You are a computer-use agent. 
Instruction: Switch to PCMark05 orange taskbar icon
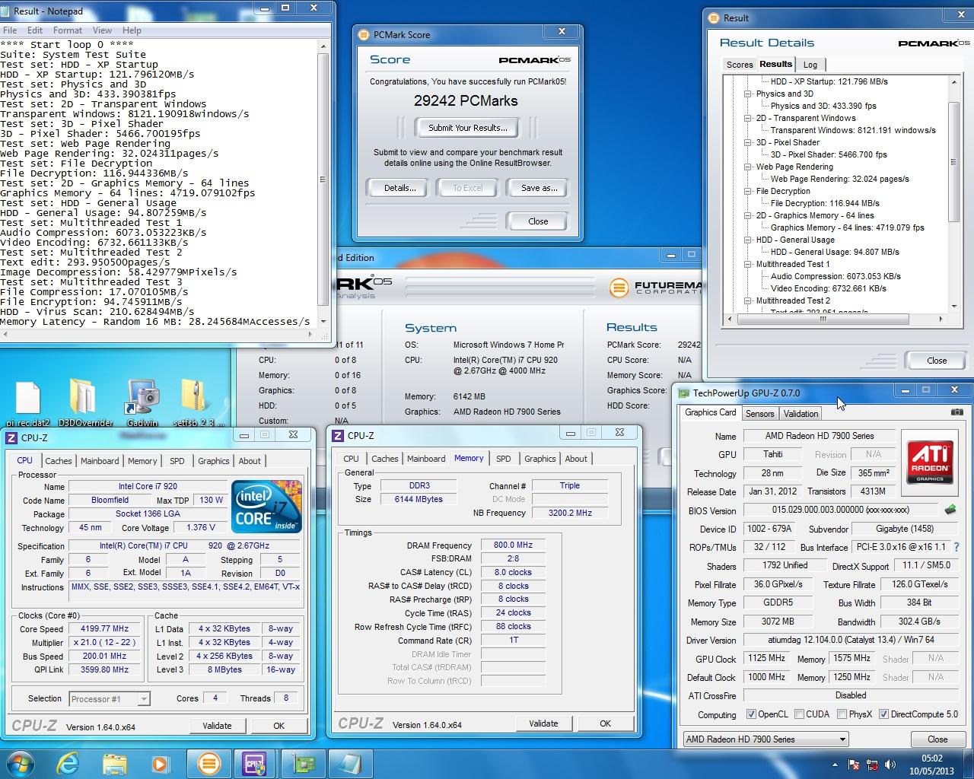[208, 763]
